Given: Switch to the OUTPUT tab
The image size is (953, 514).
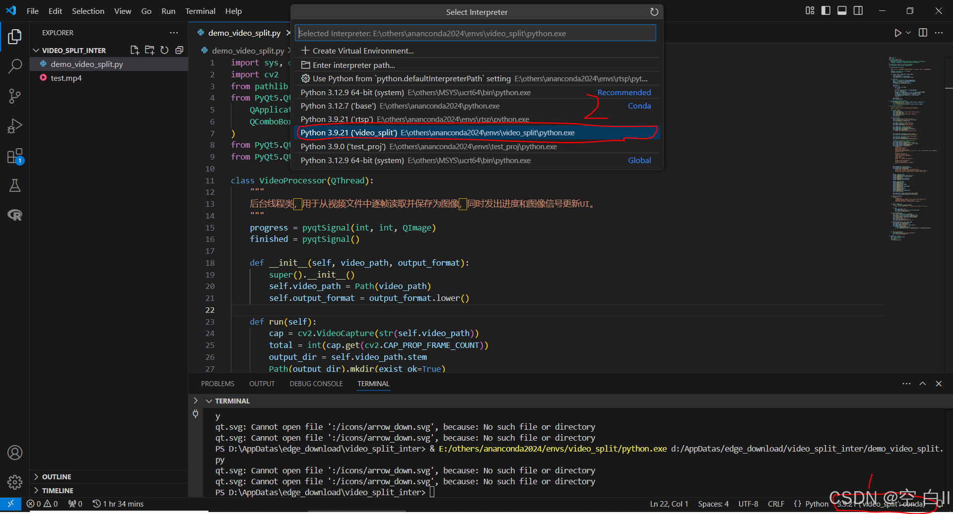Looking at the screenshot, I should coord(262,384).
